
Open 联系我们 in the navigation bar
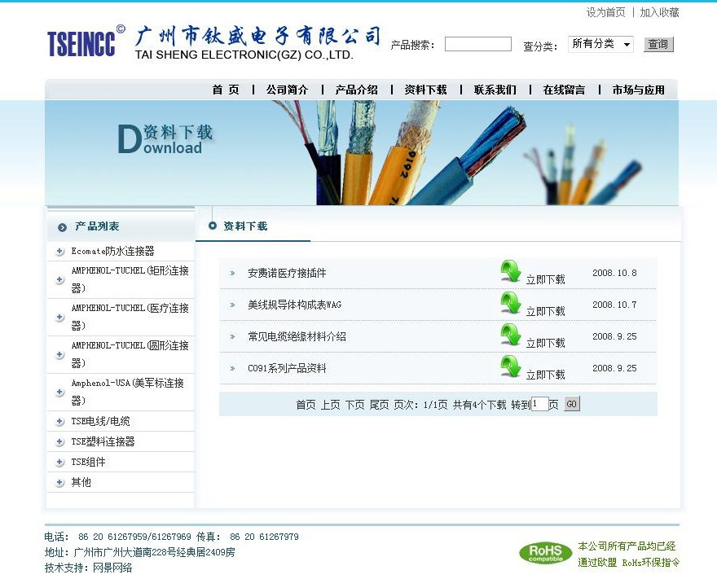pyautogui.click(x=495, y=90)
